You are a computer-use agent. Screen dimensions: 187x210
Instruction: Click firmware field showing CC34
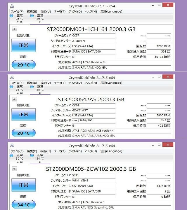[93, 105]
